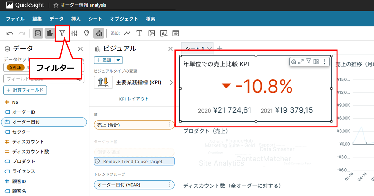Screen dimensions: 374x196
Task: Click the custom visual content icon in toolbar
Action: pyautogui.click(x=164, y=33)
